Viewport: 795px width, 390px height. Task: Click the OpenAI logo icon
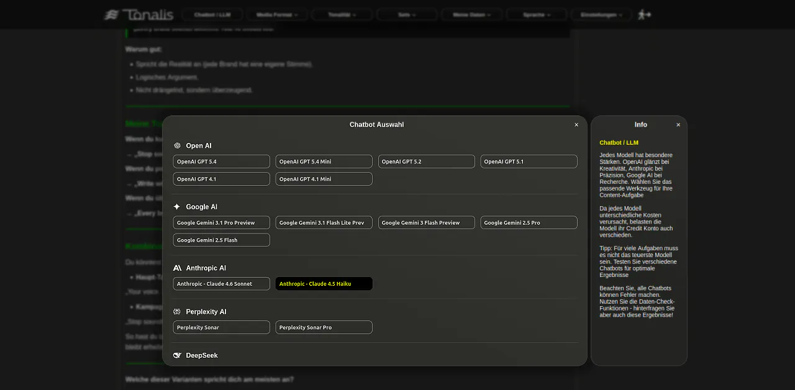[177, 146]
